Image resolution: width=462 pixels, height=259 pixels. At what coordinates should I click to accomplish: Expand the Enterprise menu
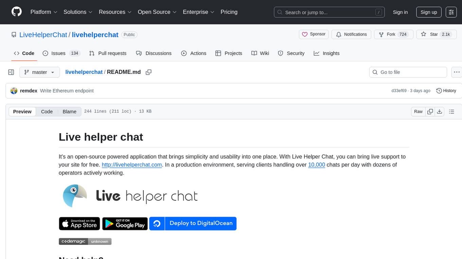point(199,12)
